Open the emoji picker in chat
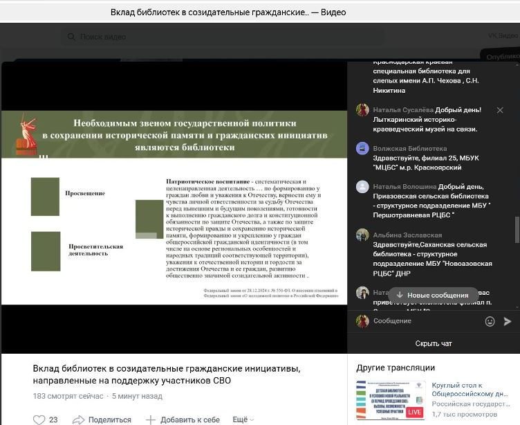 tap(490, 321)
